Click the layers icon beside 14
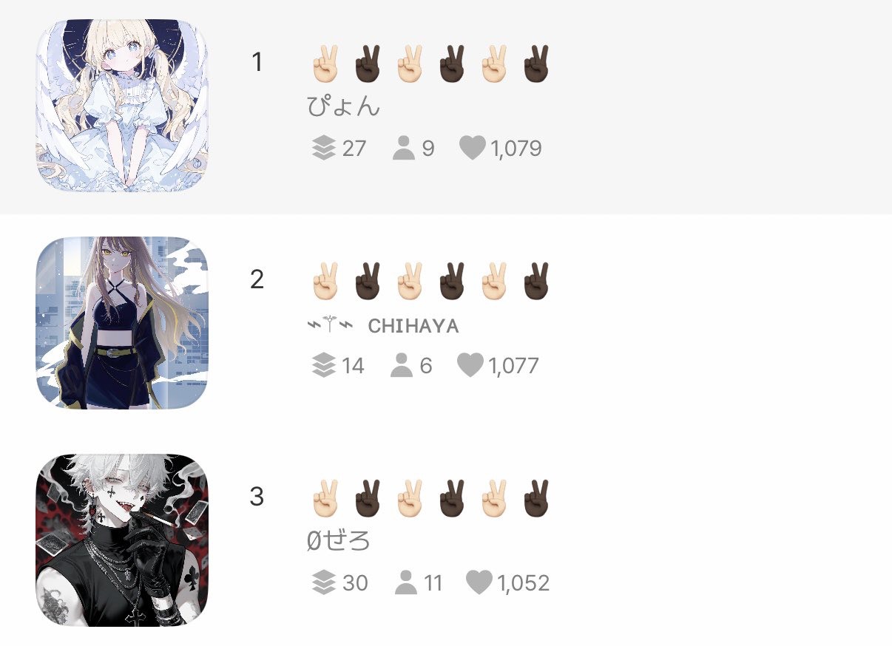 [x=324, y=365]
